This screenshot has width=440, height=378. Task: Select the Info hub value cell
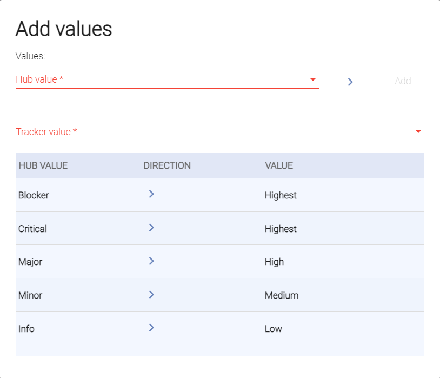pos(26,329)
